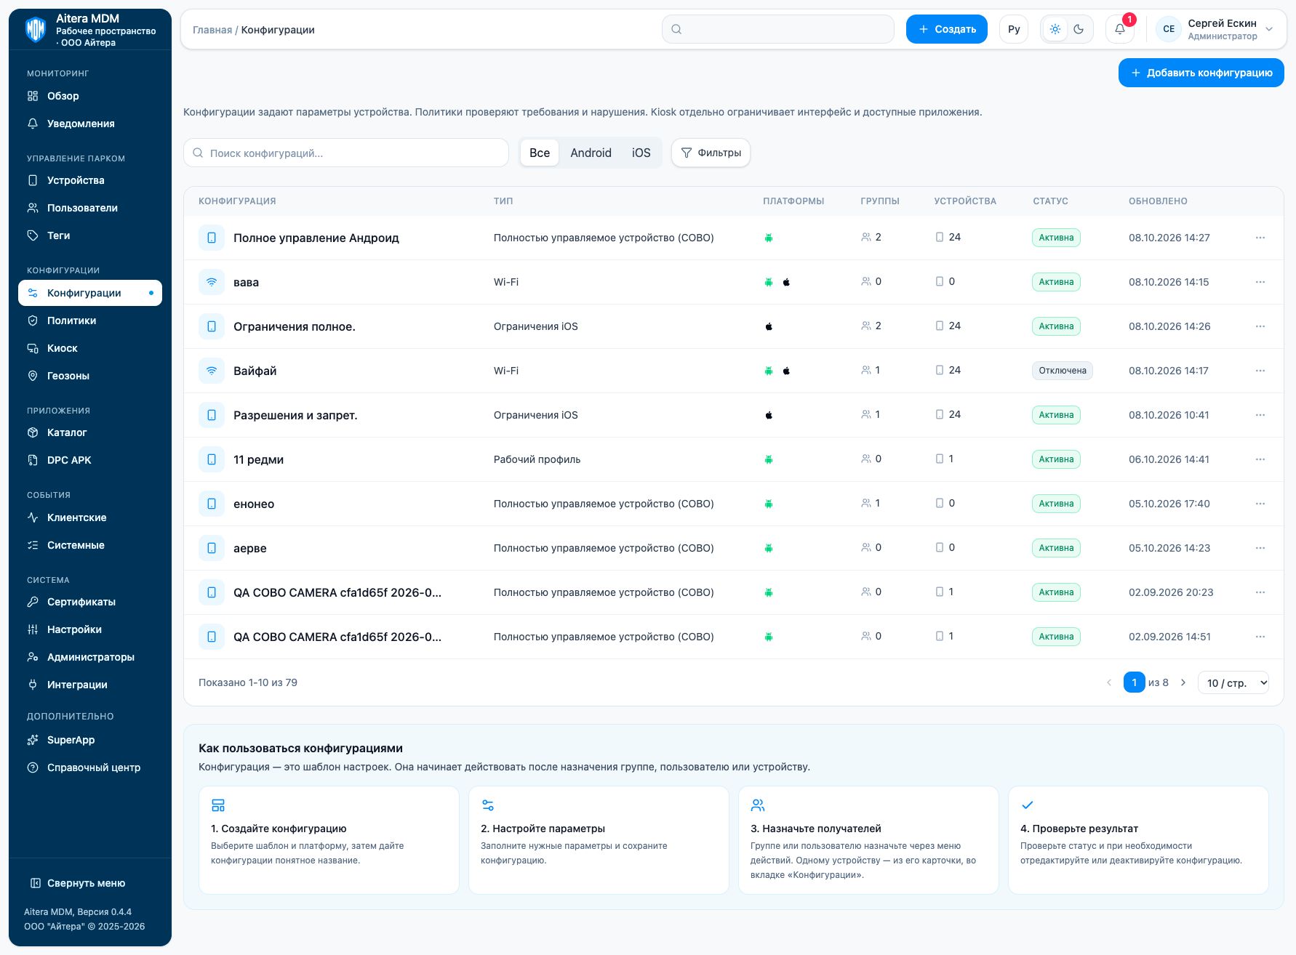Open Политики in sidebar
The height and width of the screenshot is (955, 1296).
click(90, 321)
